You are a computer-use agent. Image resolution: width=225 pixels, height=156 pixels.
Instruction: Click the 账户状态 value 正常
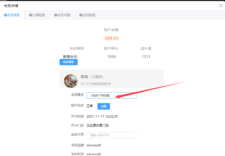90,106
